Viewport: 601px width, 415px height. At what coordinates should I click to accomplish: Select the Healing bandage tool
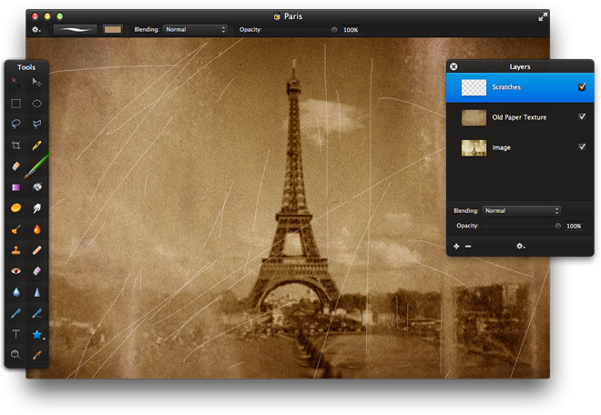(36, 250)
